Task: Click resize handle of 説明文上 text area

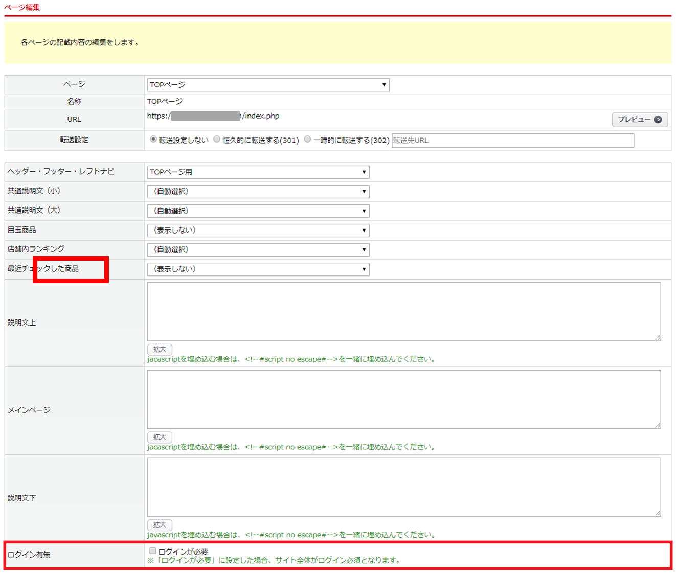Action: (658, 338)
